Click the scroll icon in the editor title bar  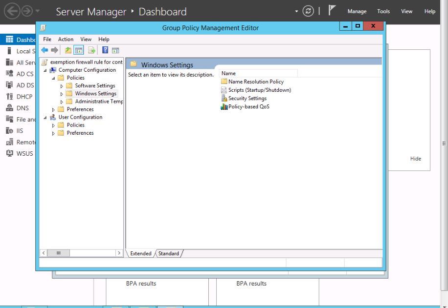[x=43, y=28]
